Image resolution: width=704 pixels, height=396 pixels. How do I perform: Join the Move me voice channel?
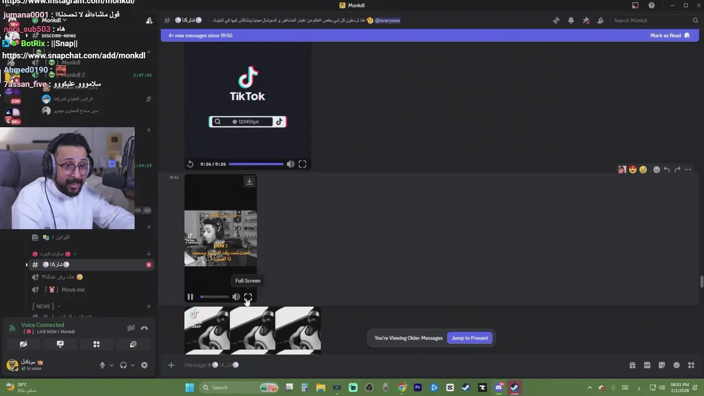pos(73,290)
